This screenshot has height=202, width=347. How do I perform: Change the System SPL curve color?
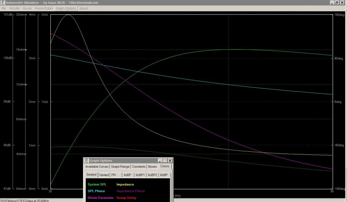(x=97, y=185)
